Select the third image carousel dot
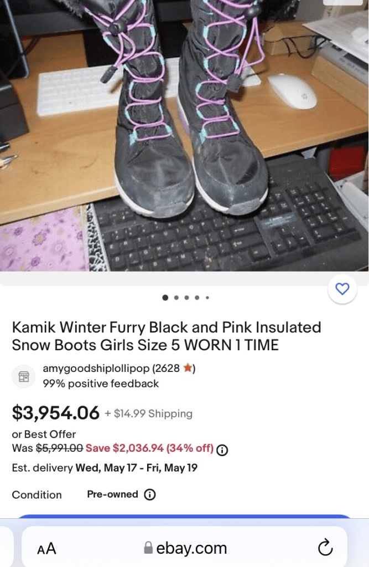 click(x=186, y=298)
